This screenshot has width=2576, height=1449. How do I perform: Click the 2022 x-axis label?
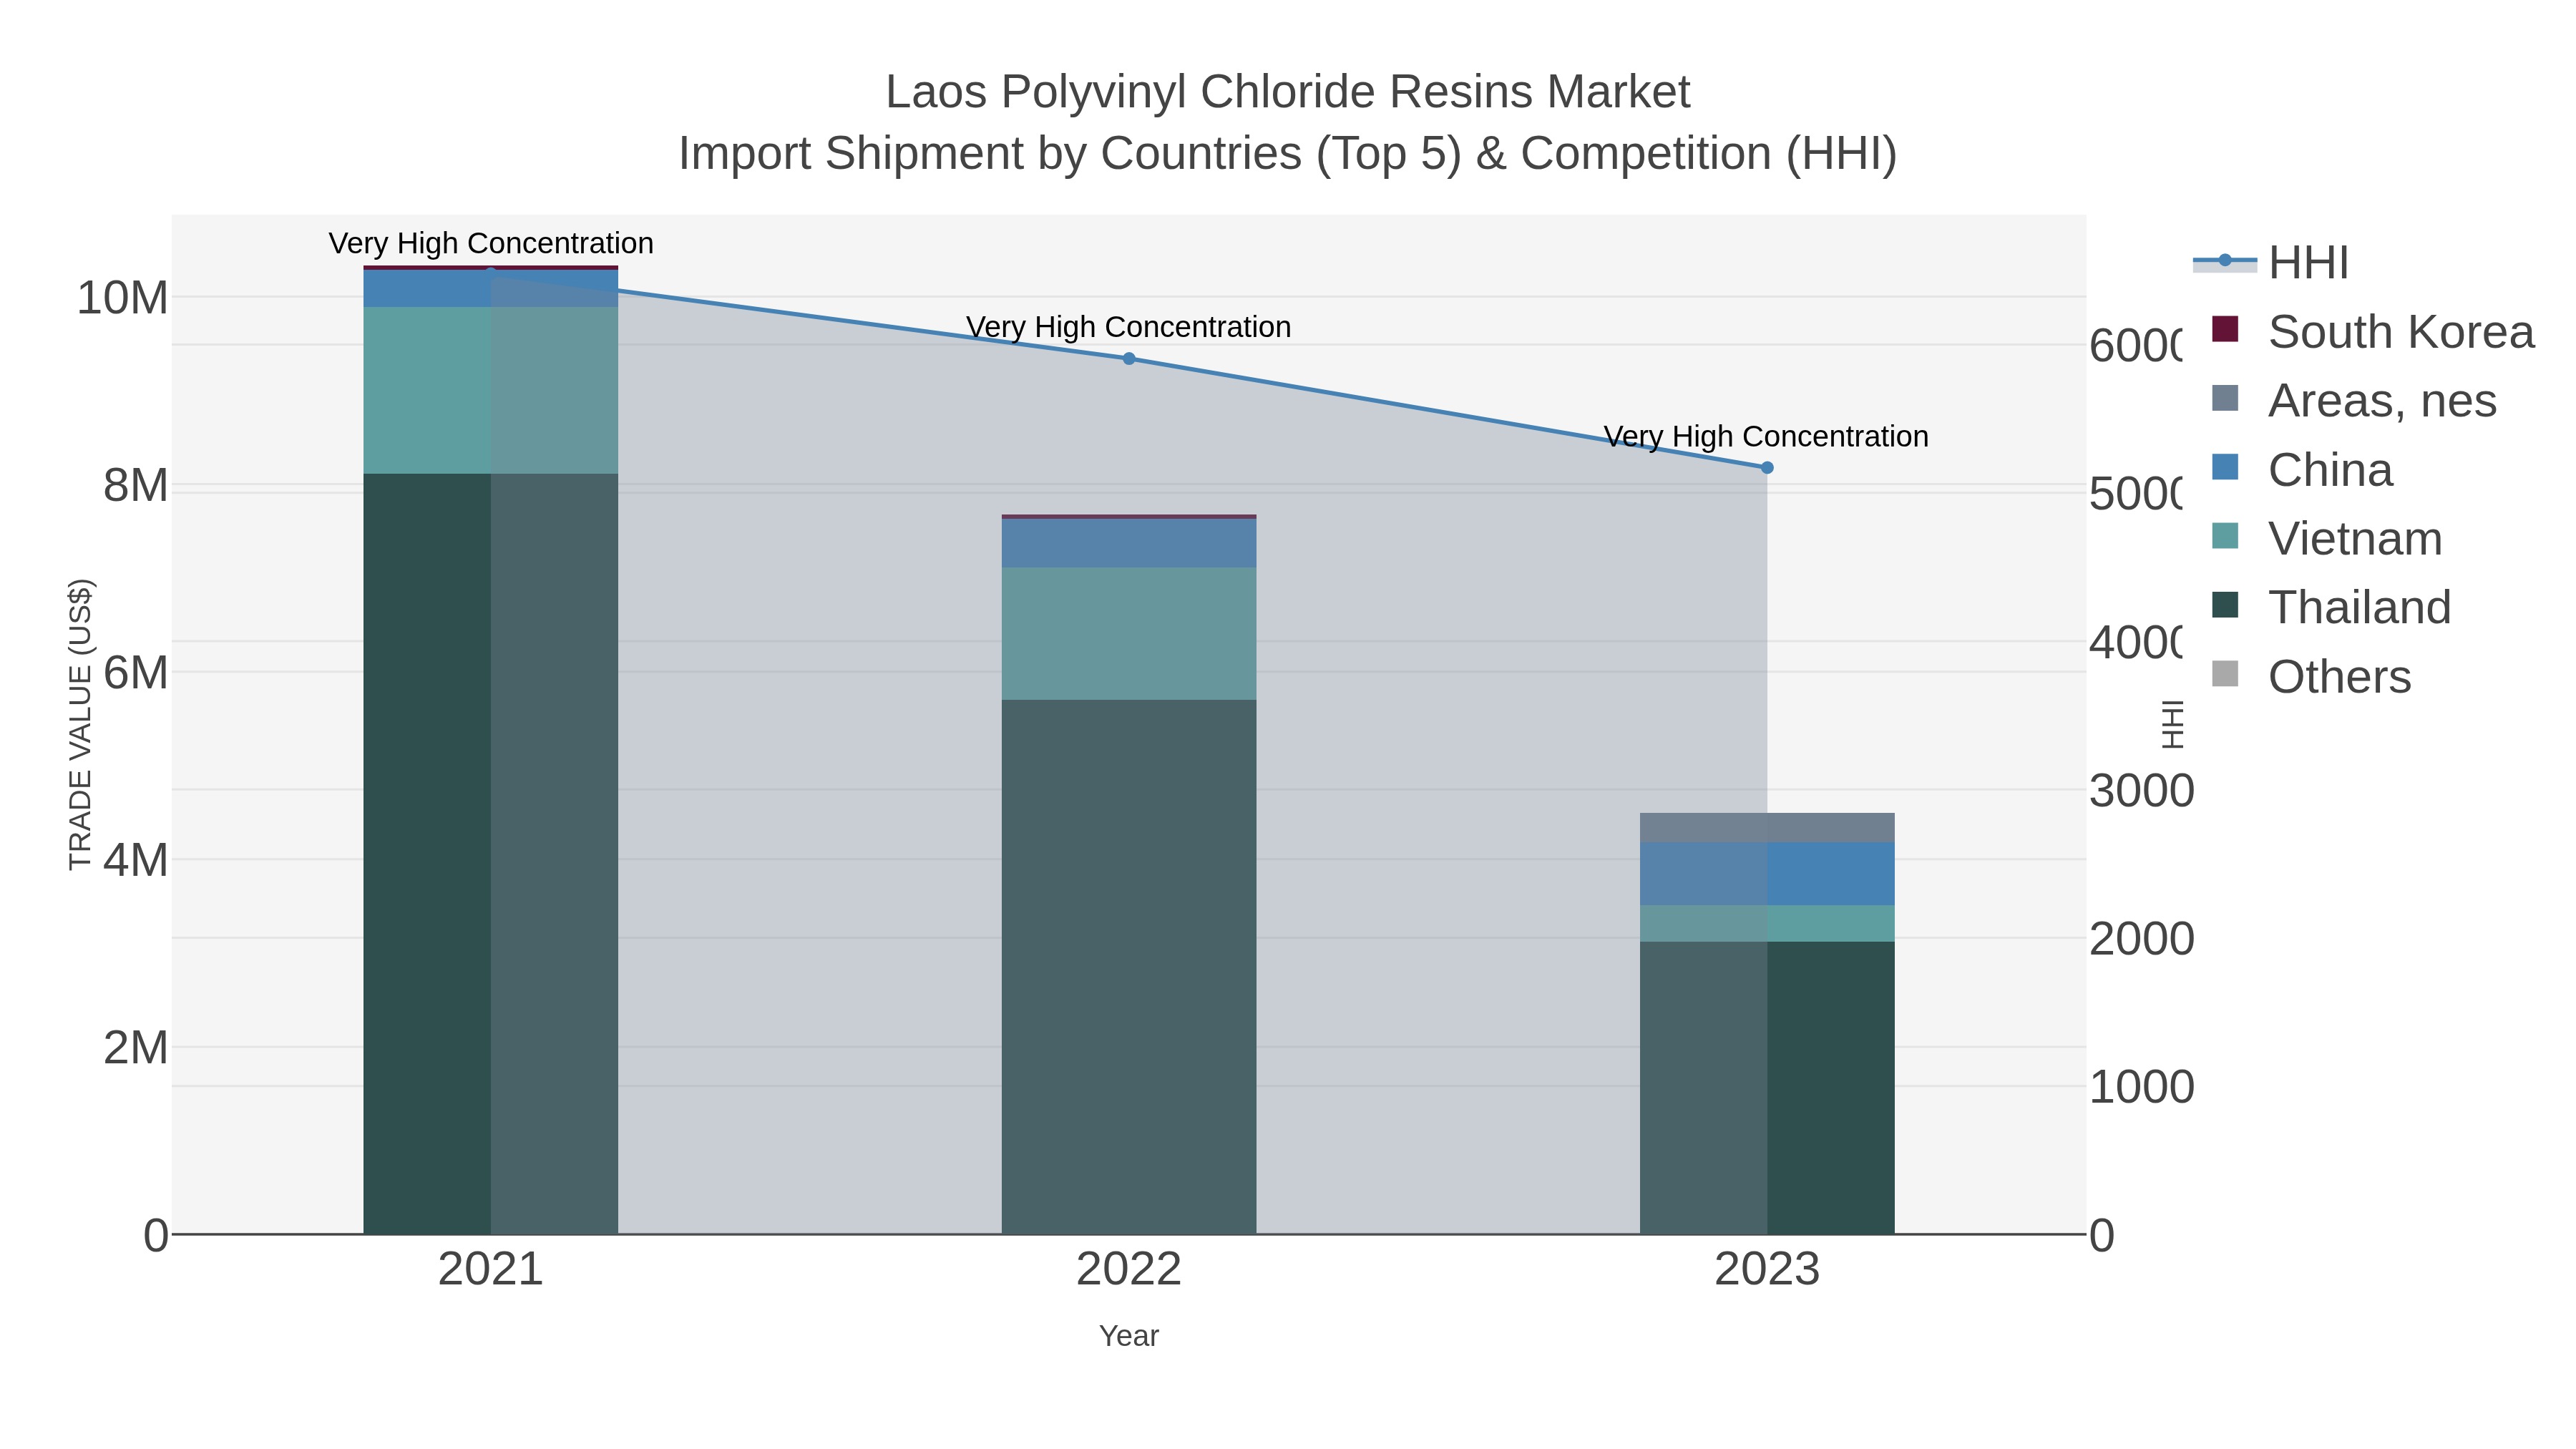click(x=1129, y=1269)
